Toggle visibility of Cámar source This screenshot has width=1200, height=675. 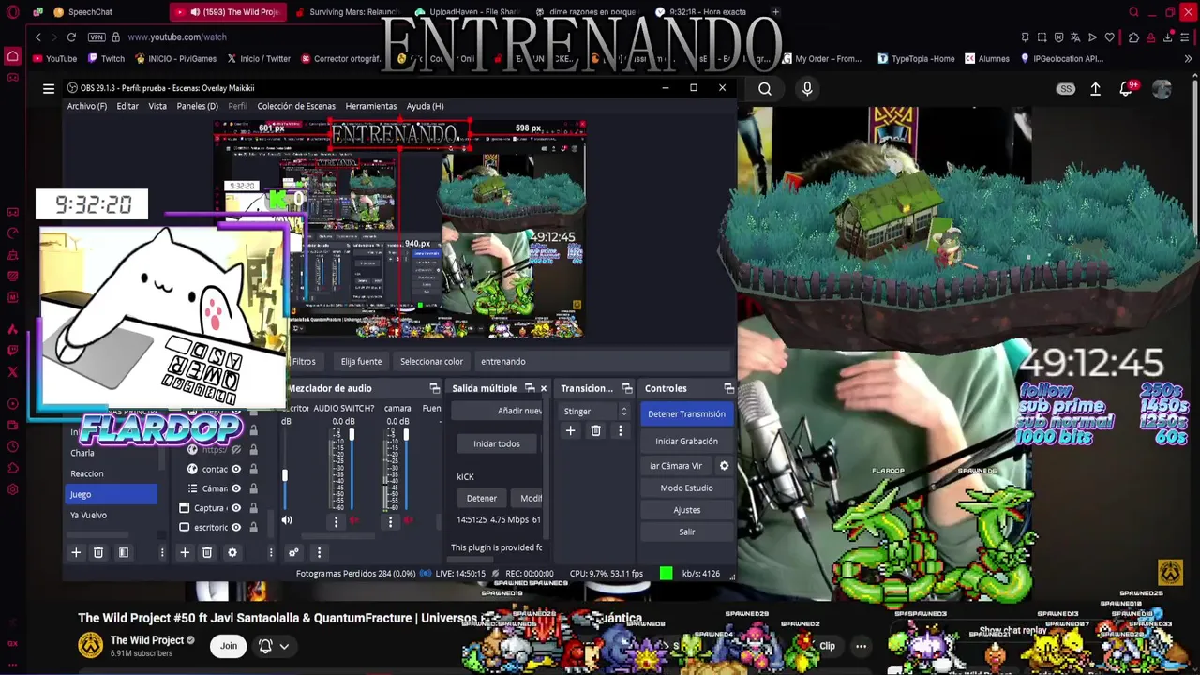pos(236,488)
